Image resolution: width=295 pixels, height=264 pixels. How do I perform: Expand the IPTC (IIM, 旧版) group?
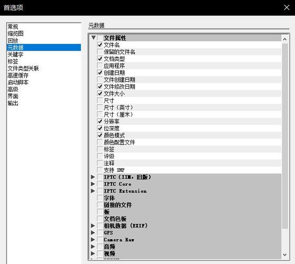[x=93, y=177]
